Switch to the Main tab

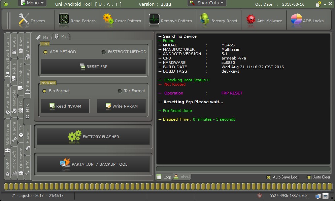(44, 37)
